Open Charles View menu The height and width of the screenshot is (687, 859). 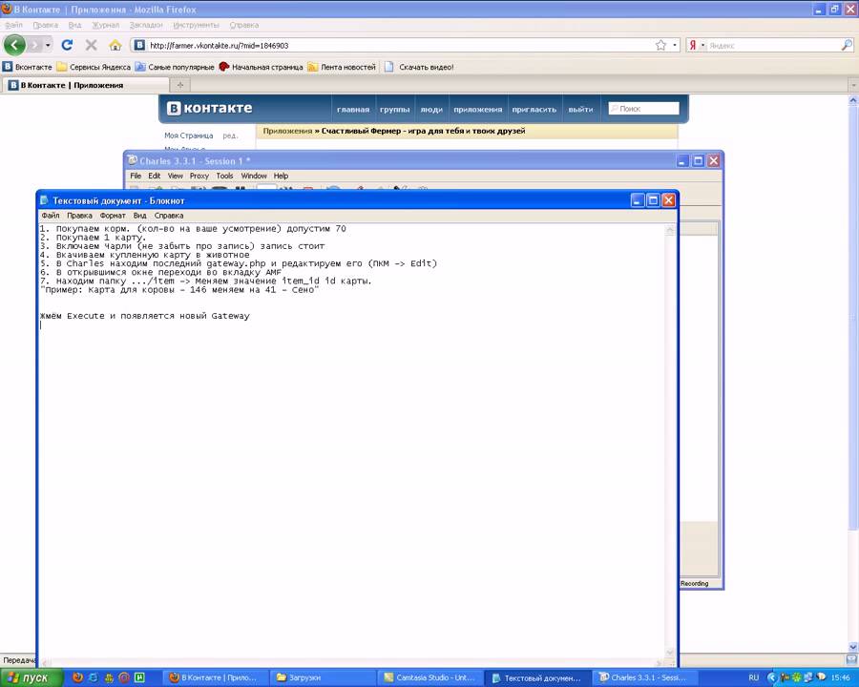point(175,176)
